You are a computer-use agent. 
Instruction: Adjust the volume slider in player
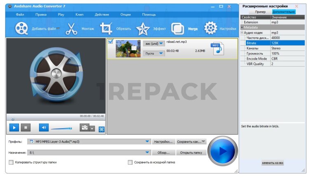pos(61,129)
